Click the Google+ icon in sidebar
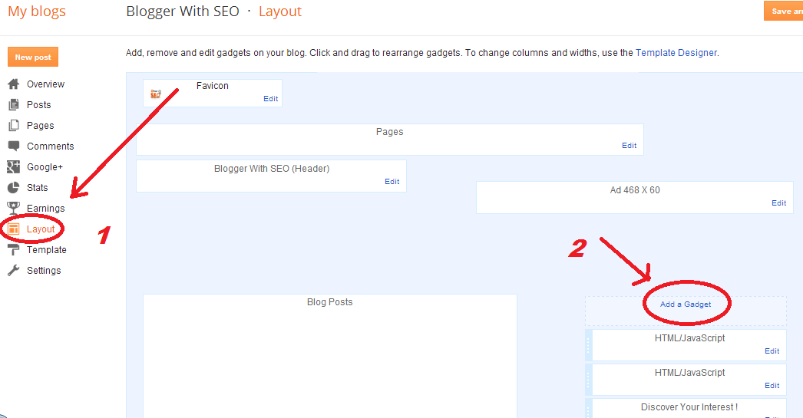This screenshot has height=418, width=803. tap(13, 166)
